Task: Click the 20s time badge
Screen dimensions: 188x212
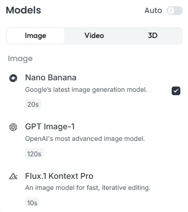Action: point(33,104)
